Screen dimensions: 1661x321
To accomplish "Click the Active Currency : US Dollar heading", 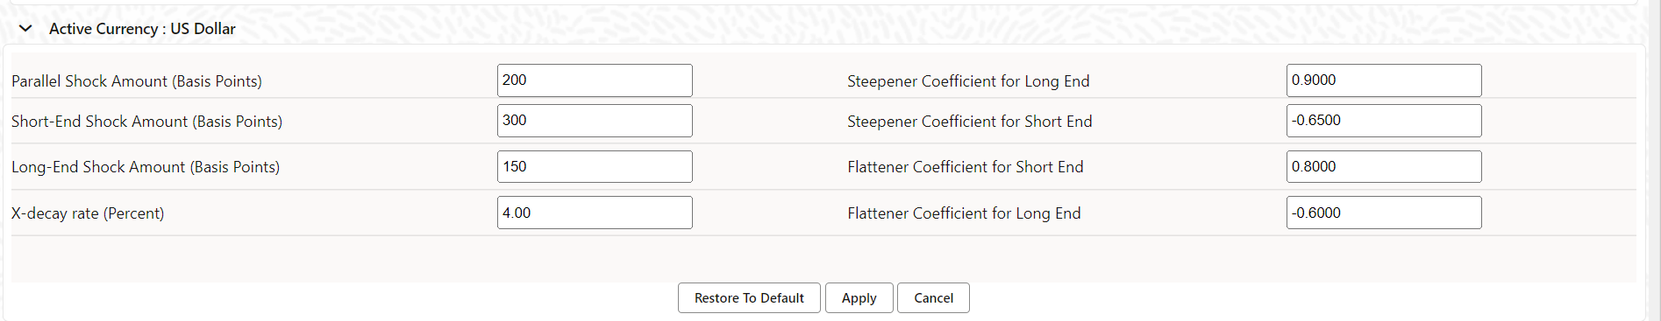I will [x=142, y=29].
